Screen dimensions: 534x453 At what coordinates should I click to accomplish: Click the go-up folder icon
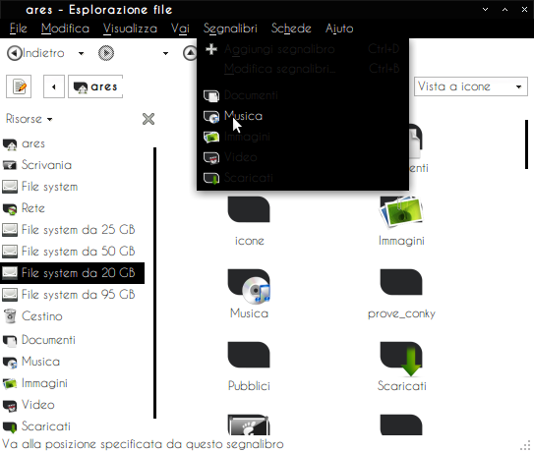(190, 53)
